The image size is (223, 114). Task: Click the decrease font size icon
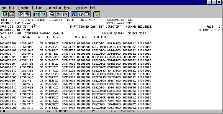(59, 14)
